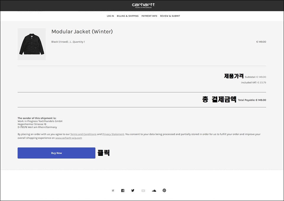284x201 pixels.
Task: Click the blue Buy Now button
Action: point(57,153)
